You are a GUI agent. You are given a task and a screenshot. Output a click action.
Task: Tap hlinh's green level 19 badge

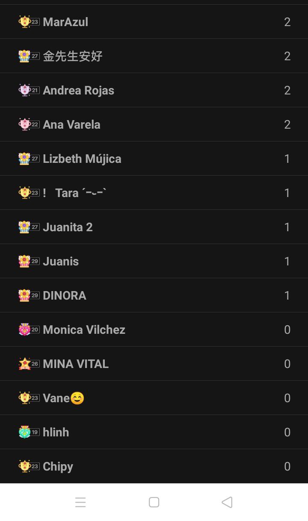[29, 432]
